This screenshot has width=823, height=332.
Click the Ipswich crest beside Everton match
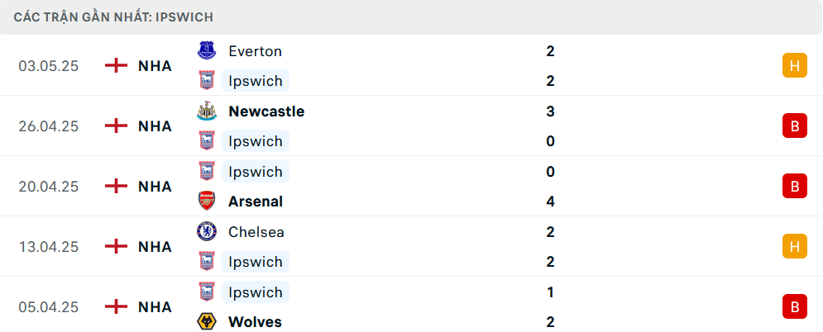(206, 81)
